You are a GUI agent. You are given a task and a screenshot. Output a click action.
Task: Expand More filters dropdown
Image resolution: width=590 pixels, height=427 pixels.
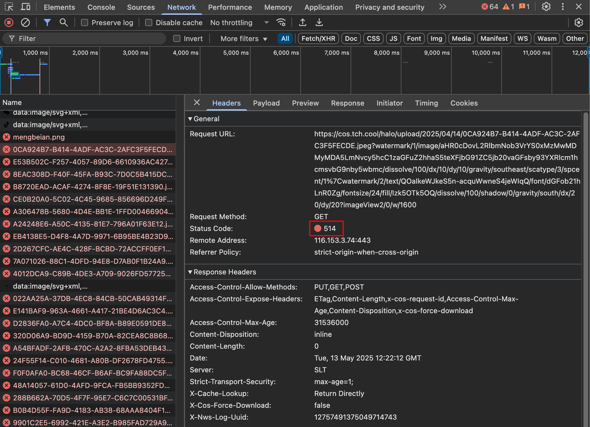point(244,38)
